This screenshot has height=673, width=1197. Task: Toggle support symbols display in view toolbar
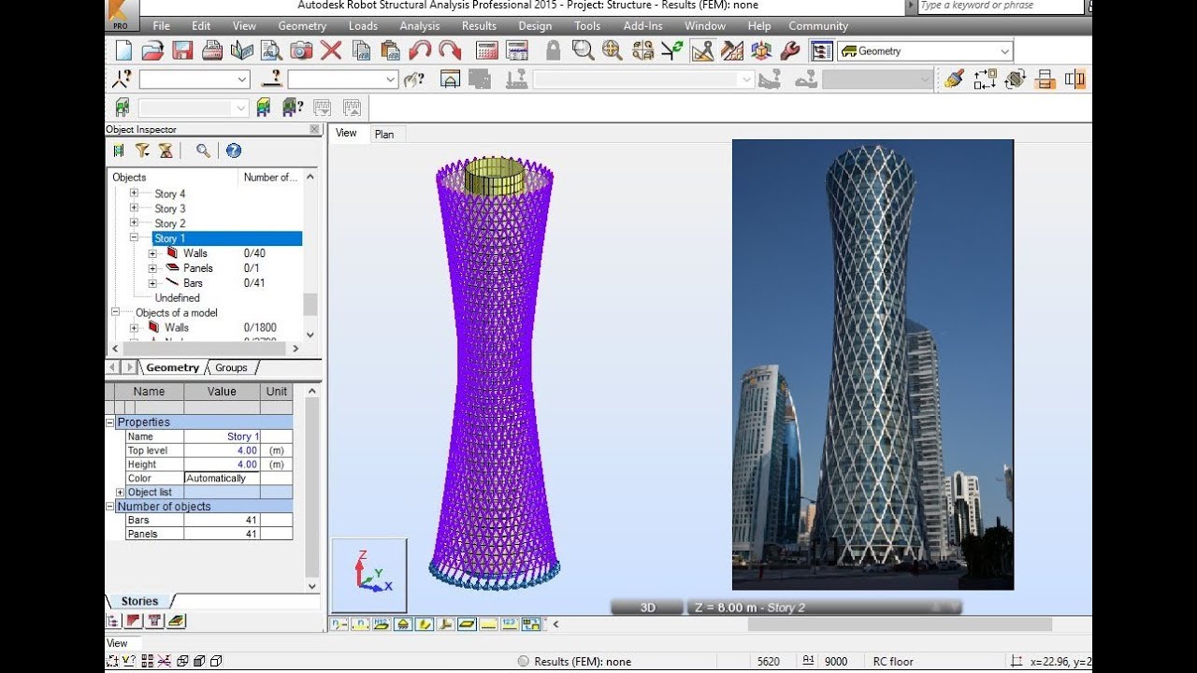403,624
